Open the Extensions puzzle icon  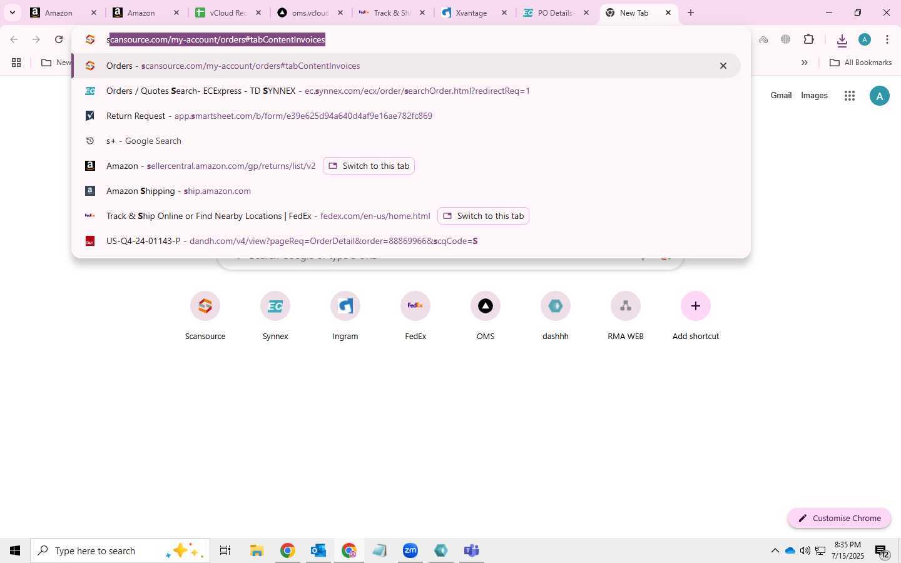(x=808, y=39)
